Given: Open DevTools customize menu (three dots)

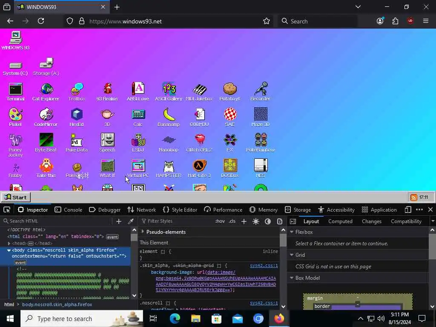Looking at the screenshot, I should (x=419, y=209).
